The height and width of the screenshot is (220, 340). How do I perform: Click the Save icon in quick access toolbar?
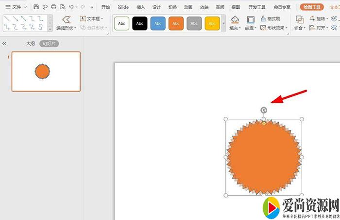[x=36, y=7]
